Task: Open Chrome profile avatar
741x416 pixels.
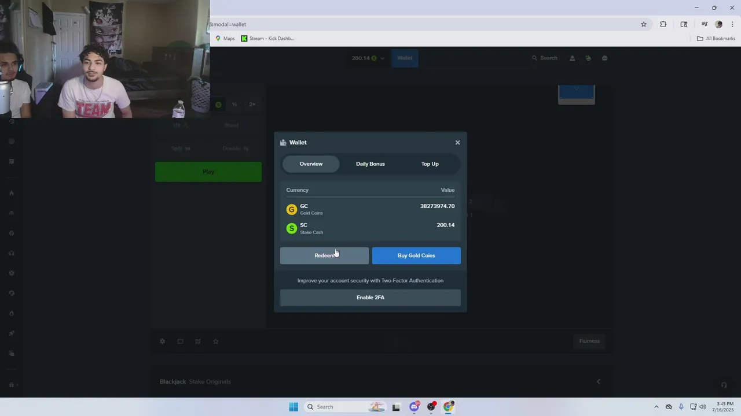Action: click(x=718, y=24)
